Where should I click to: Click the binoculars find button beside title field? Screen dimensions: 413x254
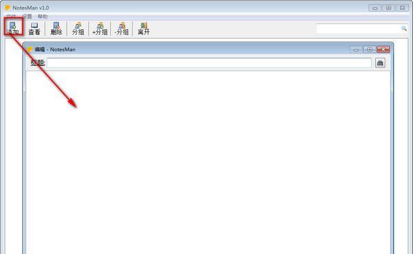click(x=380, y=63)
